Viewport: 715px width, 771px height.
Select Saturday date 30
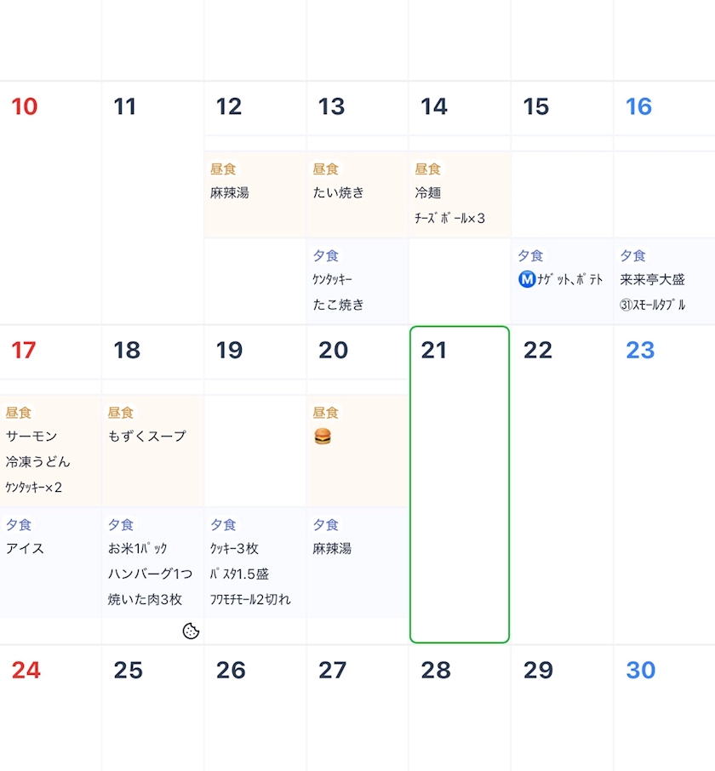click(640, 671)
